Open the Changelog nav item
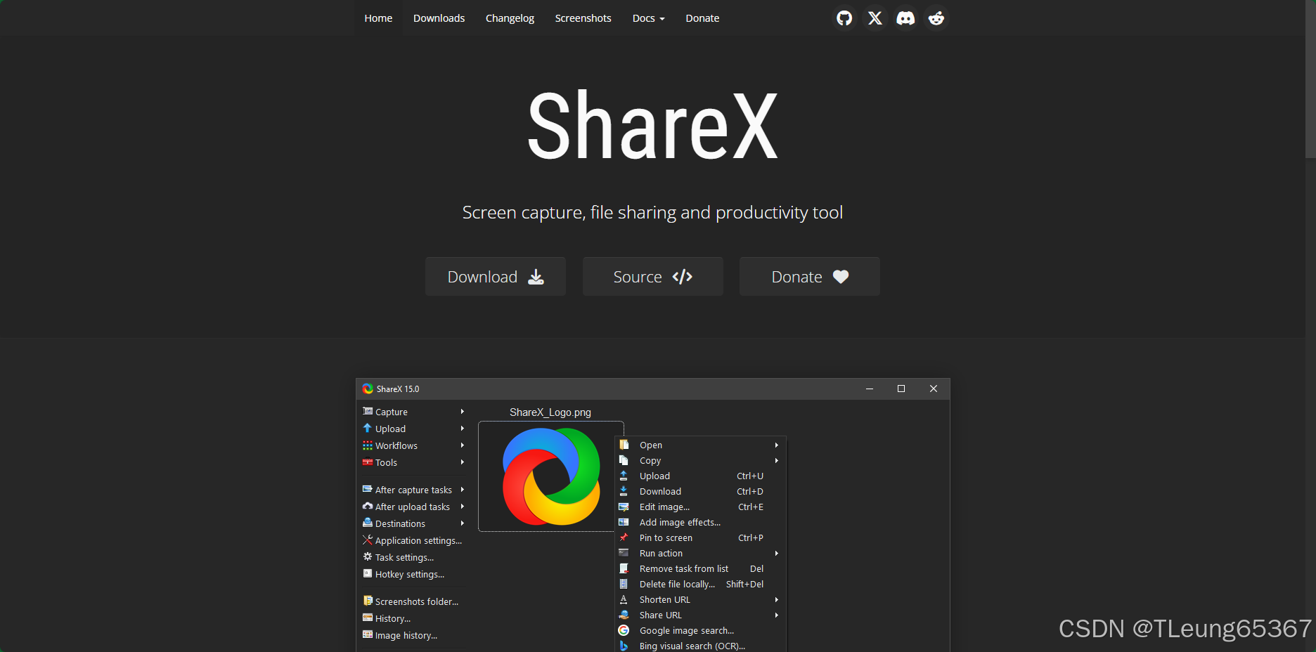The image size is (1316, 652). (x=510, y=18)
